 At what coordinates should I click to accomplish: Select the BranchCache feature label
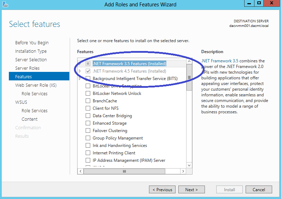(105, 101)
